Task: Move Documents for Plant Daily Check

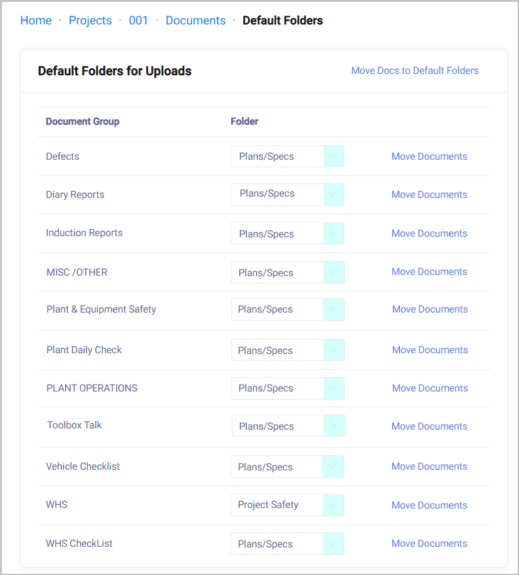Action: tap(430, 350)
